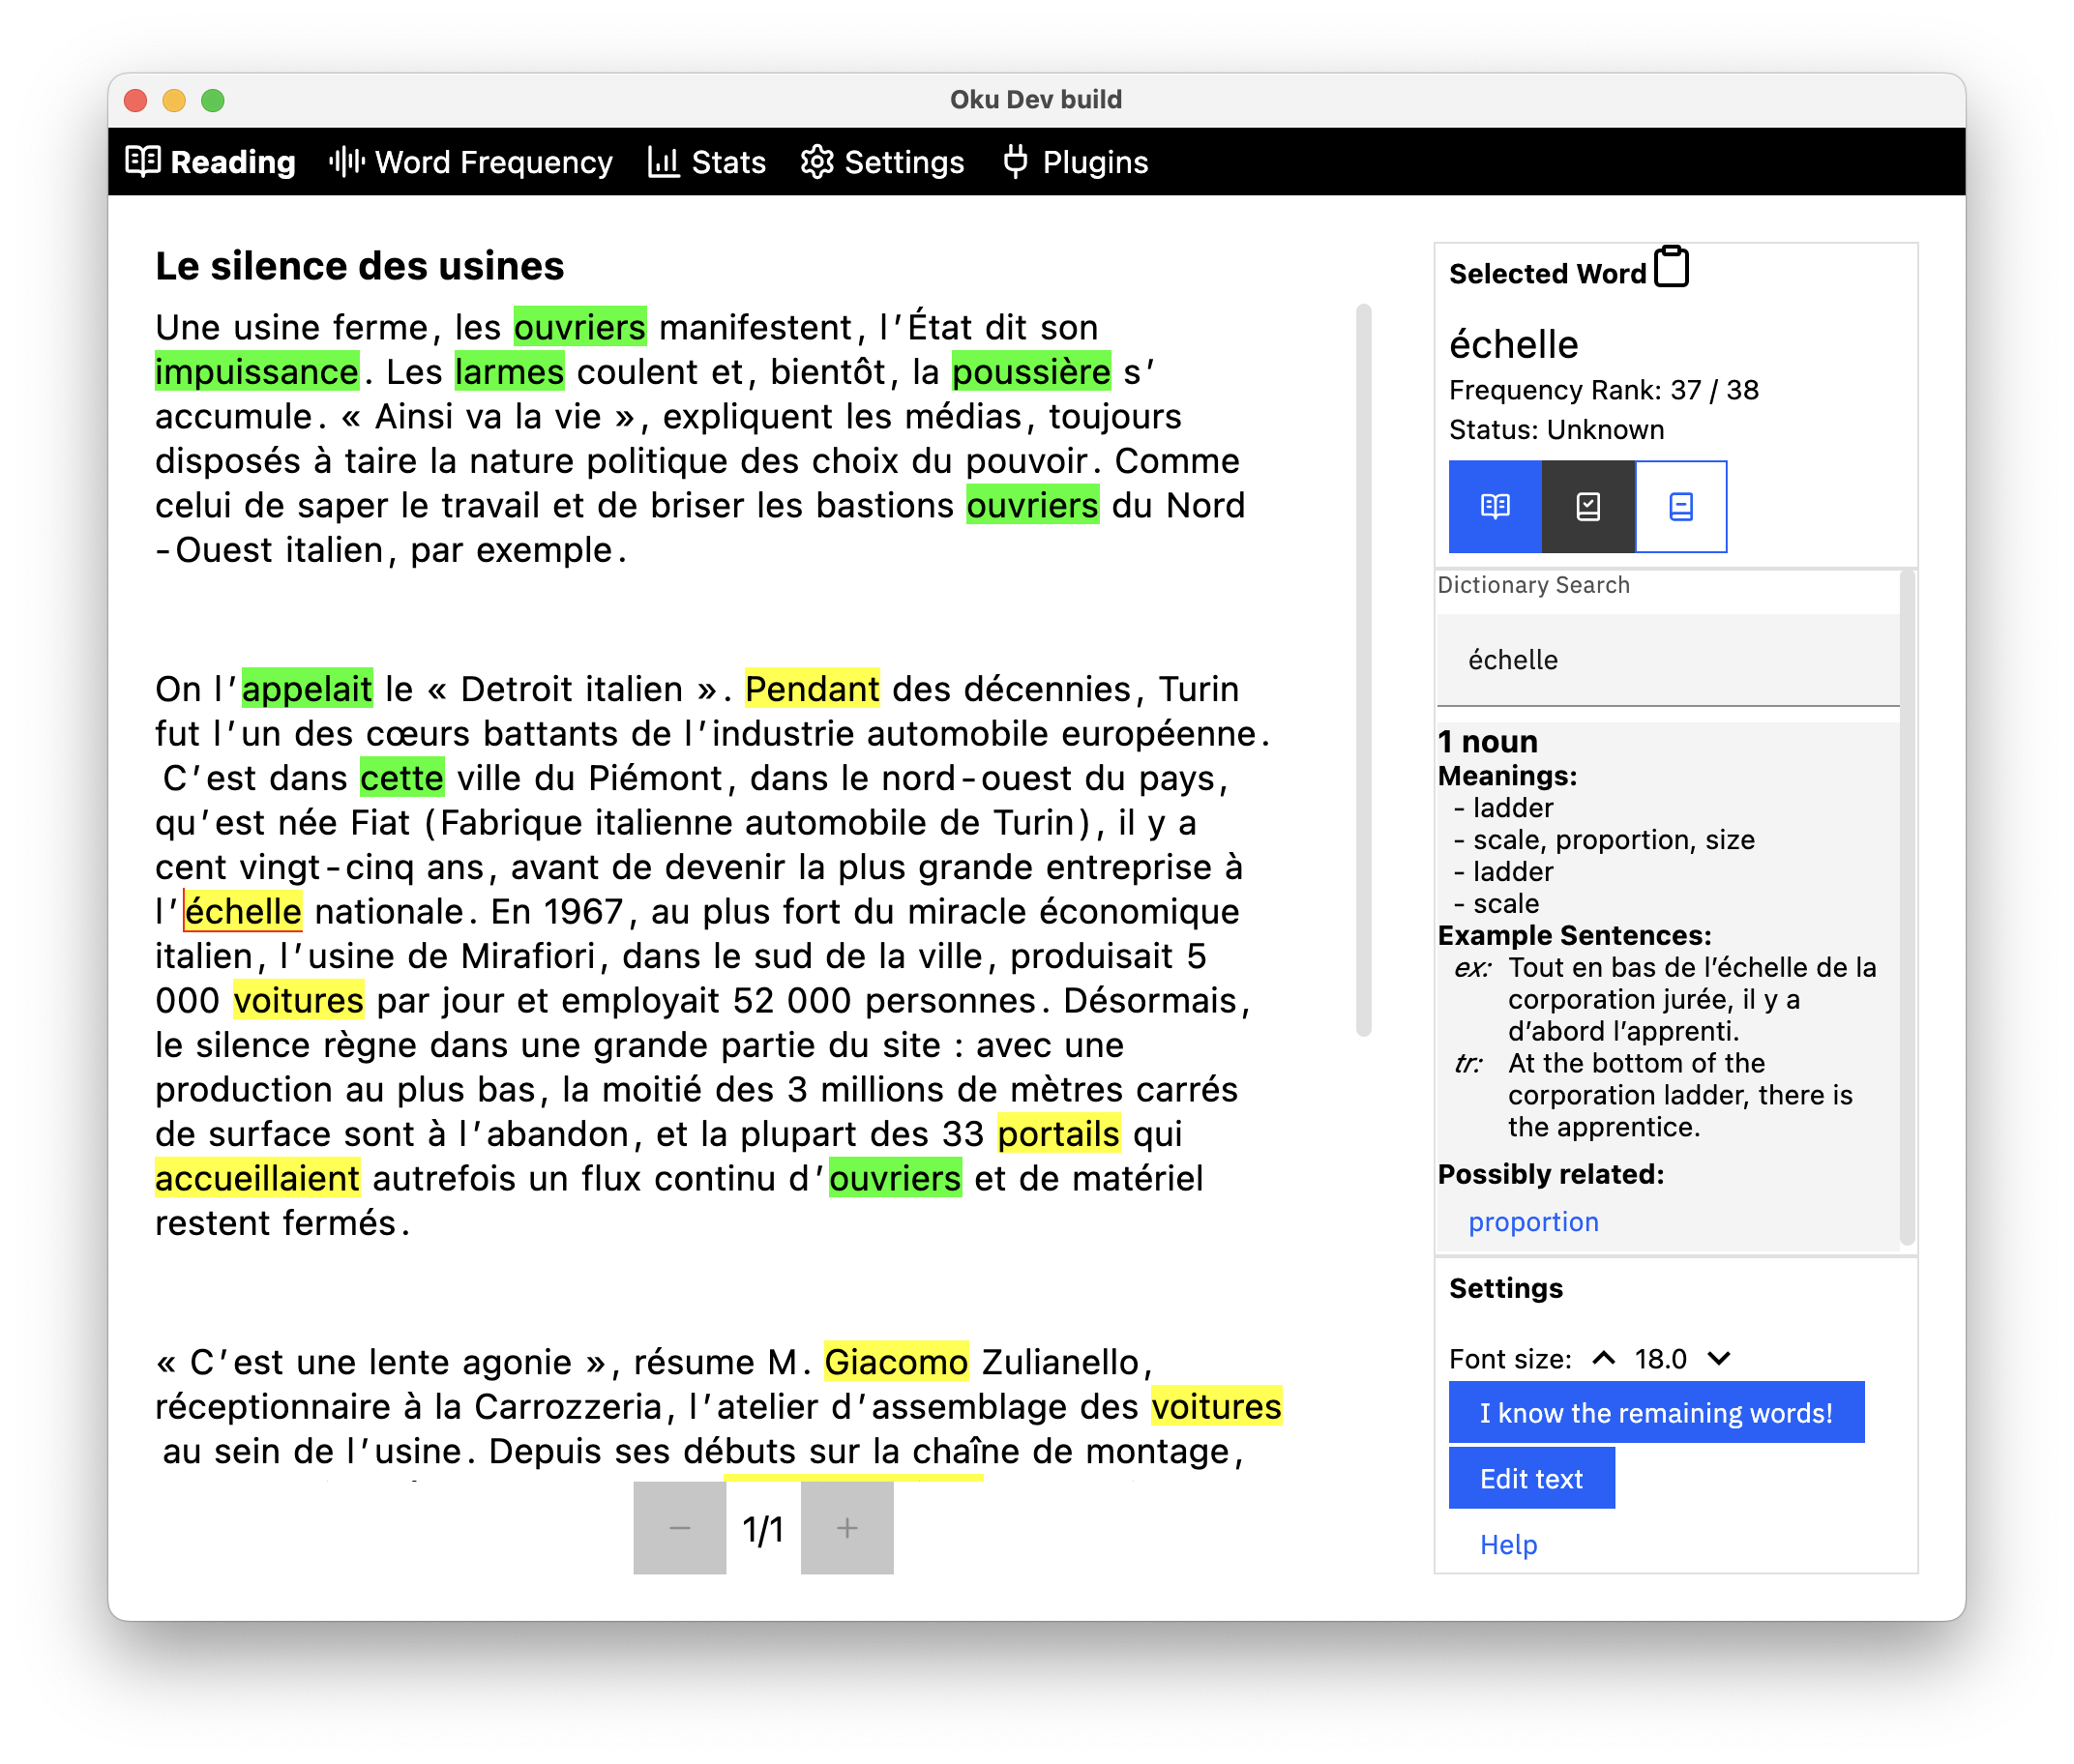This screenshot has width=2074, height=1764.
Task: Go to next page with plus button
Action: (846, 1527)
